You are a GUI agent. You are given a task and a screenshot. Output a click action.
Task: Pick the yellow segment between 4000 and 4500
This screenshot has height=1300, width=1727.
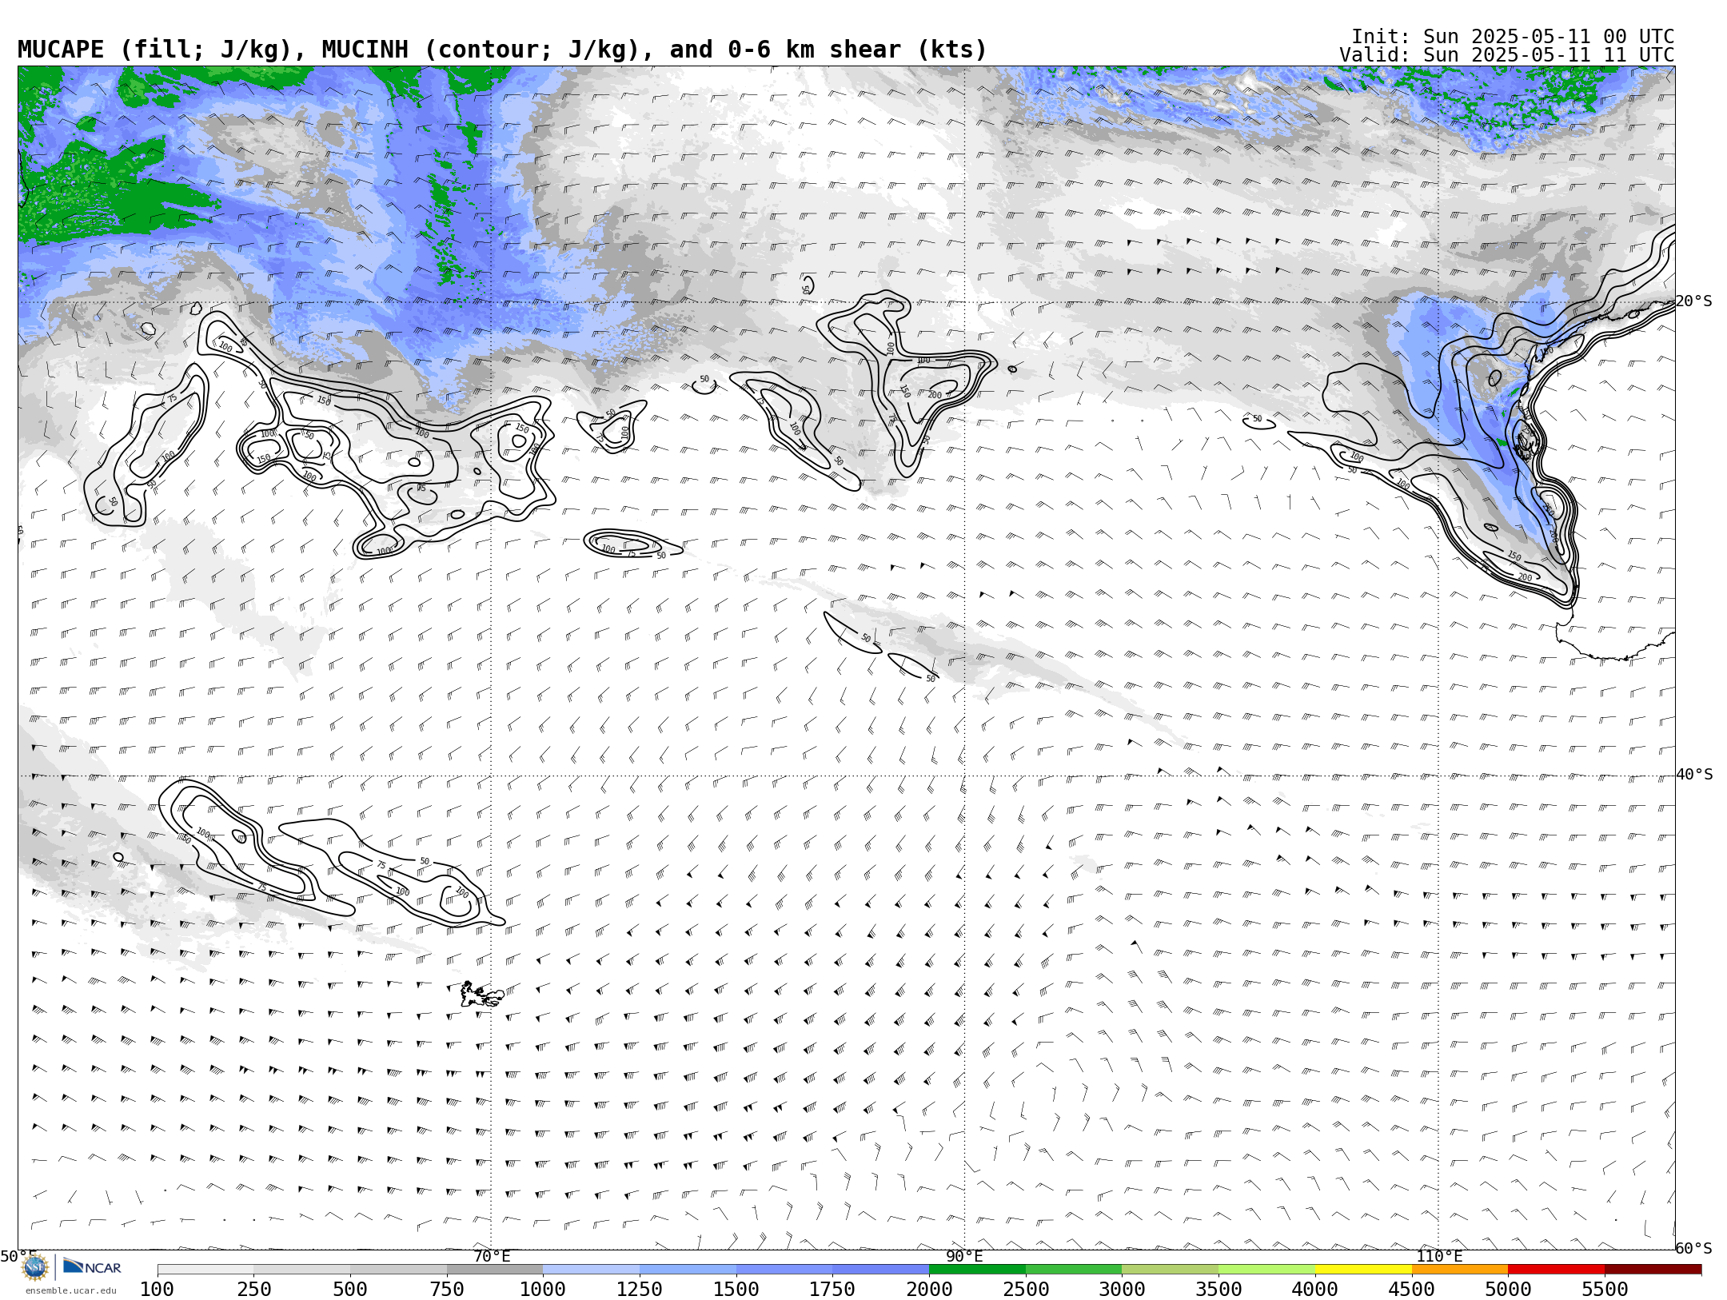click(1363, 1270)
